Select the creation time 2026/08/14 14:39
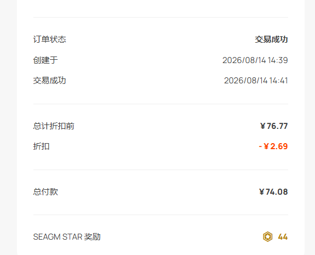The width and height of the screenshot is (315, 255). pos(255,60)
